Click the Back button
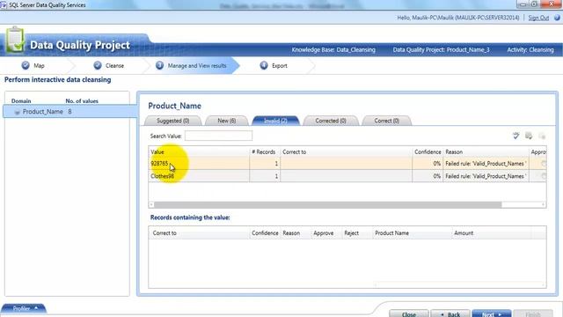 point(450,313)
